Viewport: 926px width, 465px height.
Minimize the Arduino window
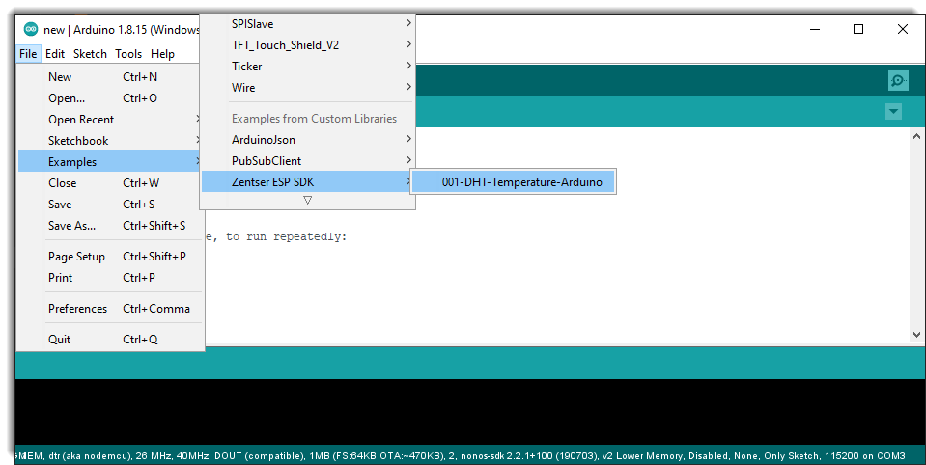815,29
